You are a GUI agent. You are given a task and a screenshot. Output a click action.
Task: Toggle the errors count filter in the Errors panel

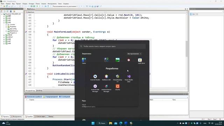pos(34,97)
